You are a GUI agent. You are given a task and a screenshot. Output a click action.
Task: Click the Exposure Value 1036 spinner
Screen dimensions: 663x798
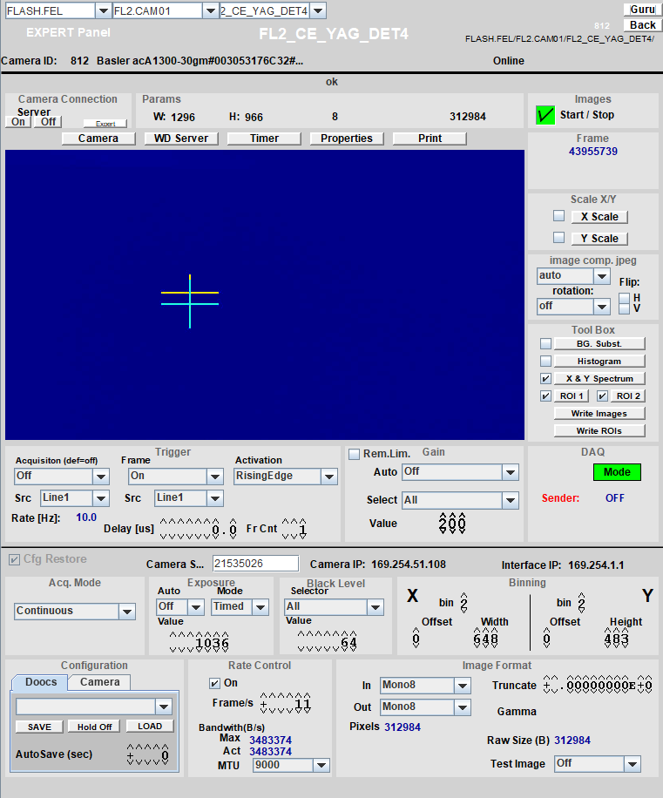click(199, 643)
